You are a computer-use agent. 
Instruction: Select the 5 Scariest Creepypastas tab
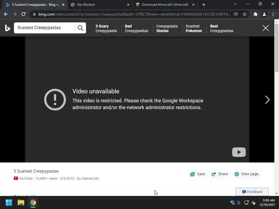point(35,5)
